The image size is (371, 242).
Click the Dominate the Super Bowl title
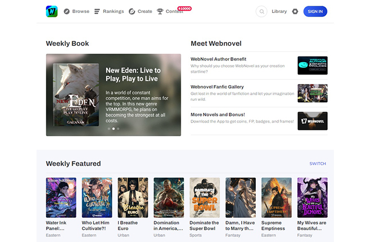[204, 226]
